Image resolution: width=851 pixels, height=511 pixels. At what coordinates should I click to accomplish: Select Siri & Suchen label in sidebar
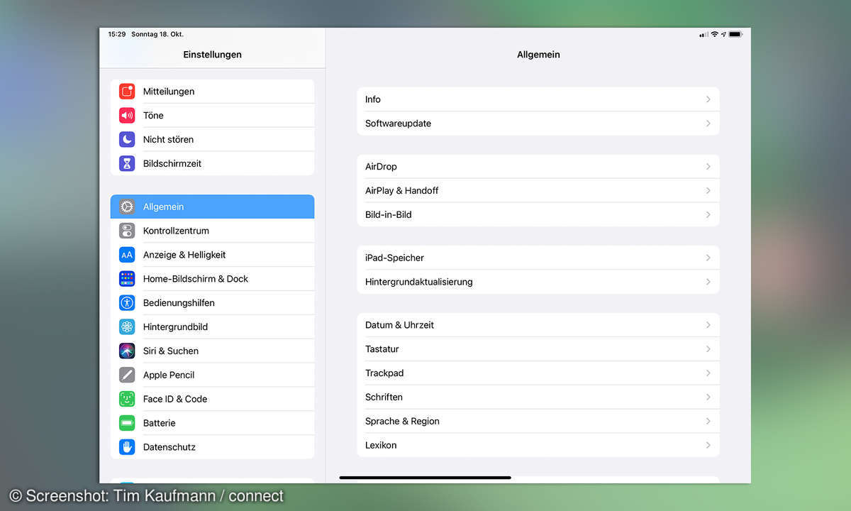(171, 351)
